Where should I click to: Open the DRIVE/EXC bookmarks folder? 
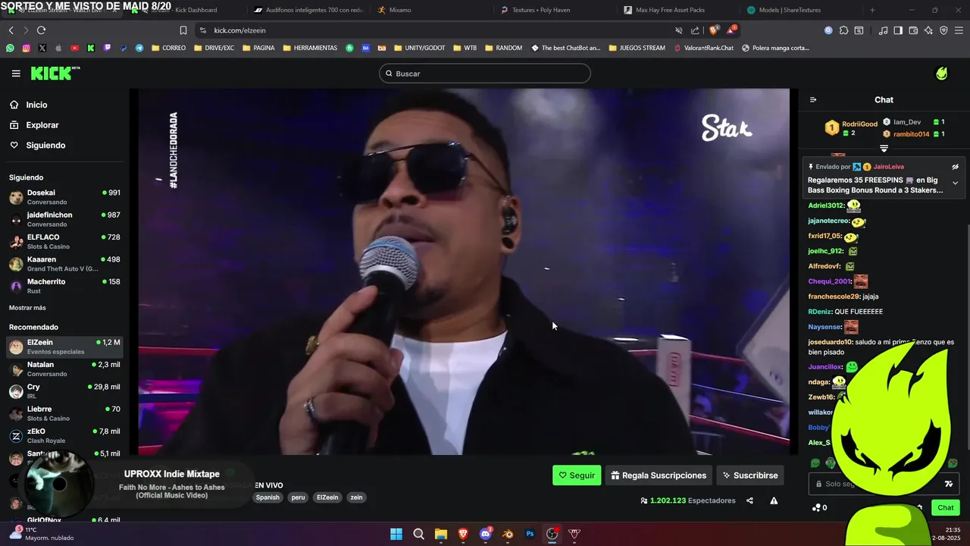click(x=214, y=48)
